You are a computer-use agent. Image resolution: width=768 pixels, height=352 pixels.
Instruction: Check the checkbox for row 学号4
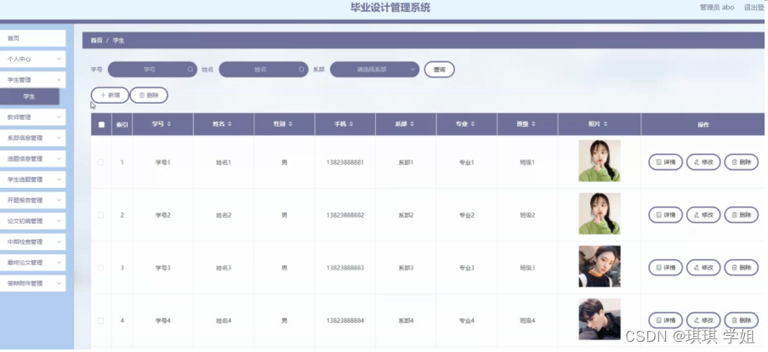click(101, 321)
